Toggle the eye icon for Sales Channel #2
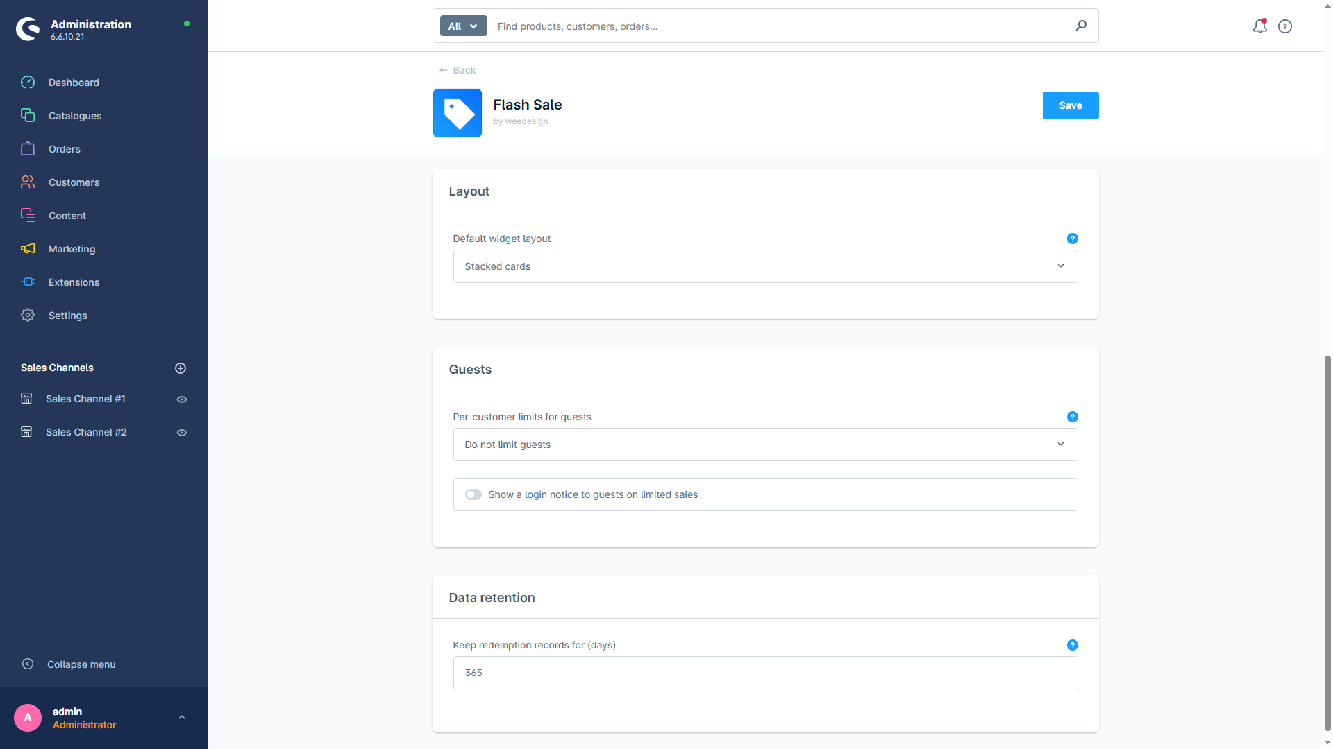 click(182, 433)
